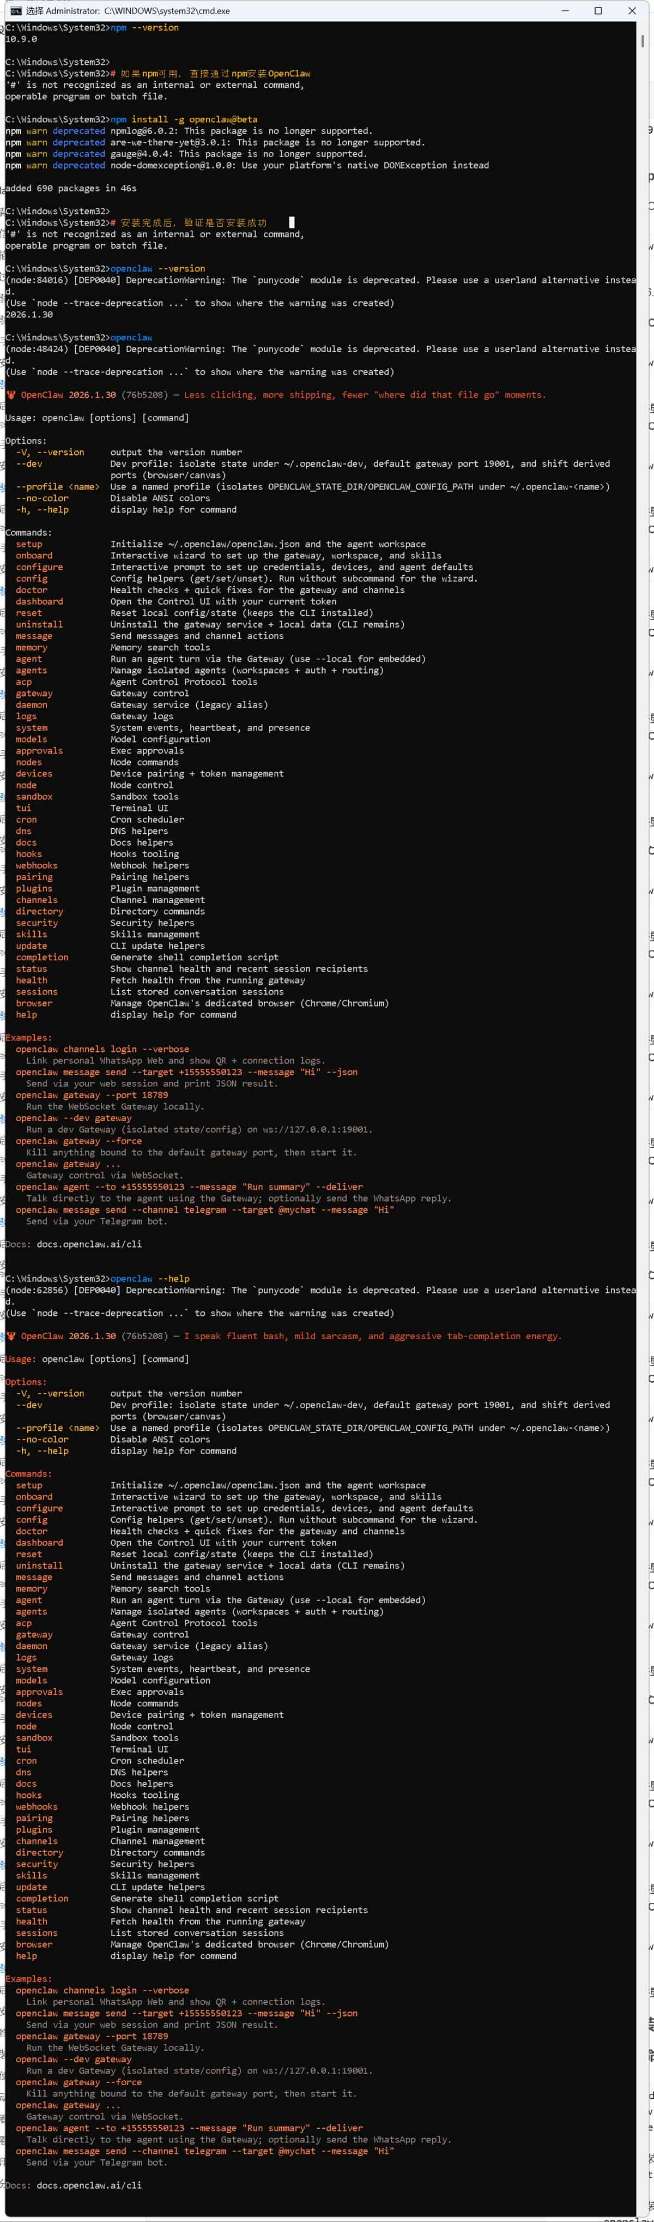Viewport: 654px width, 2222px height.
Task: Open the cmd.exe title bar system icon
Action: (15, 11)
